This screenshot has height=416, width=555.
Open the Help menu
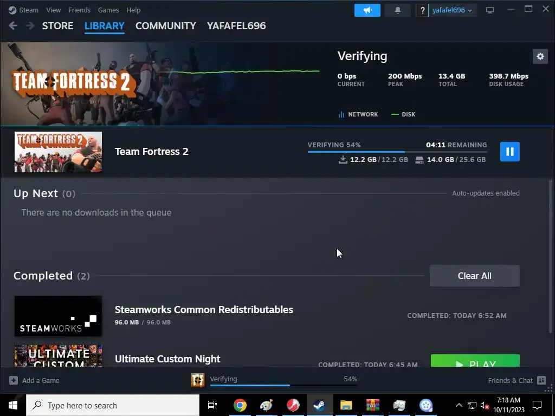pyautogui.click(x=133, y=10)
